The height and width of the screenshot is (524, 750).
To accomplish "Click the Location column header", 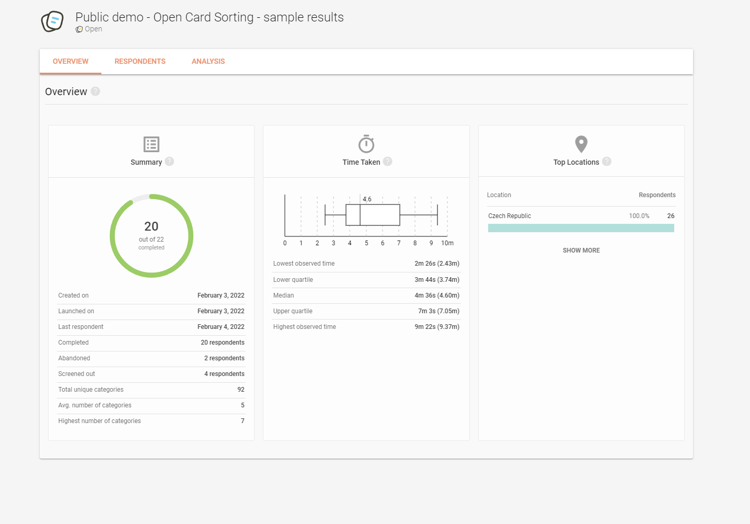I will click(x=499, y=195).
